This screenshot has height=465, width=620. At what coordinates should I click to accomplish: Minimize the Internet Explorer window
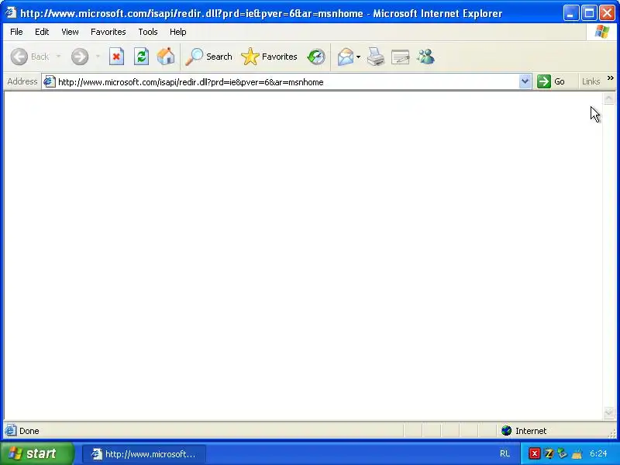(x=570, y=13)
